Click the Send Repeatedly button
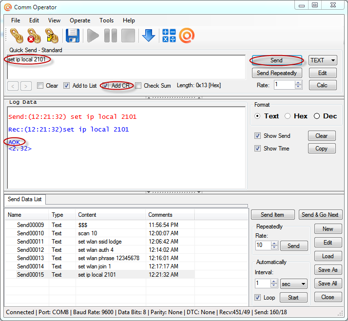The width and height of the screenshot is (348, 321). (x=277, y=73)
